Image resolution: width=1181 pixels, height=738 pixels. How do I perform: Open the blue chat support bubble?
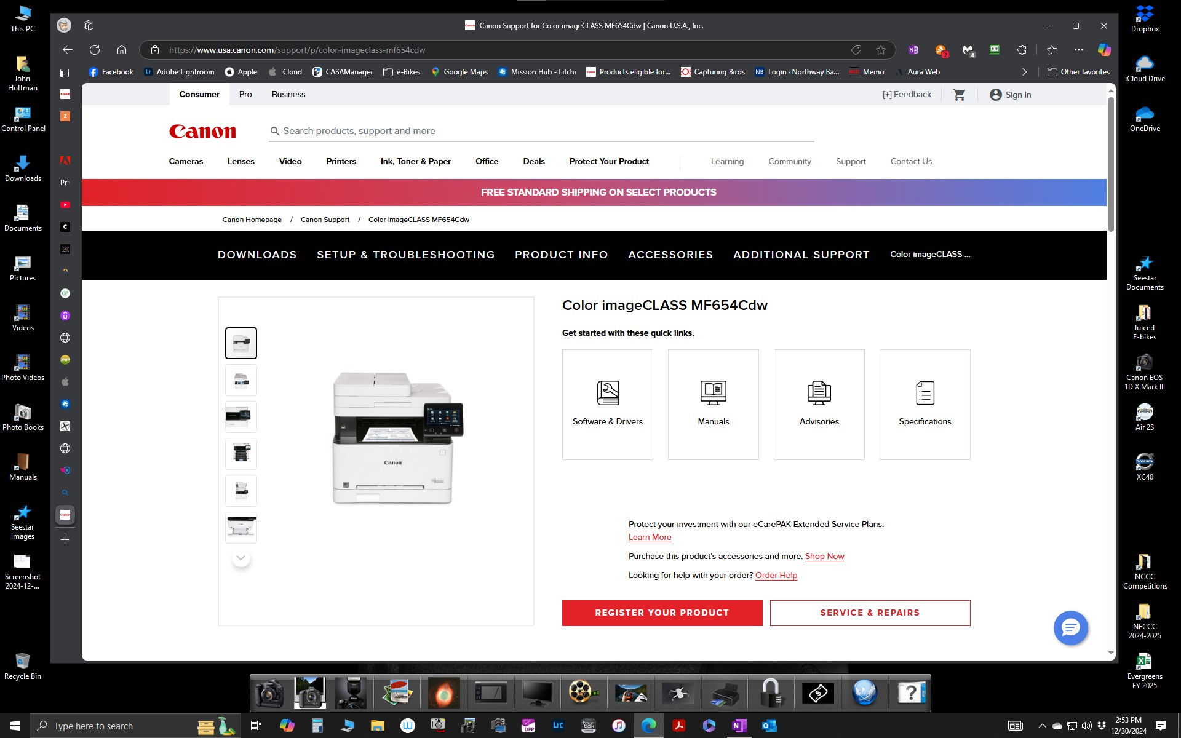pos(1070,628)
